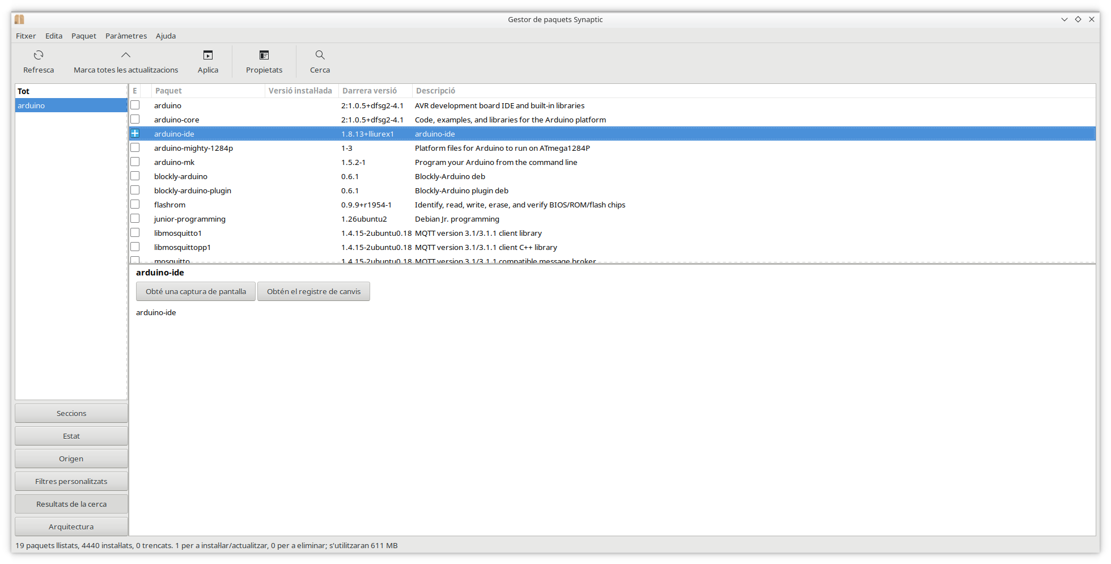Image resolution: width=1111 pixels, height=564 pixels.
Task: Select the flashrom package name
Action: [x=169, y=205]
